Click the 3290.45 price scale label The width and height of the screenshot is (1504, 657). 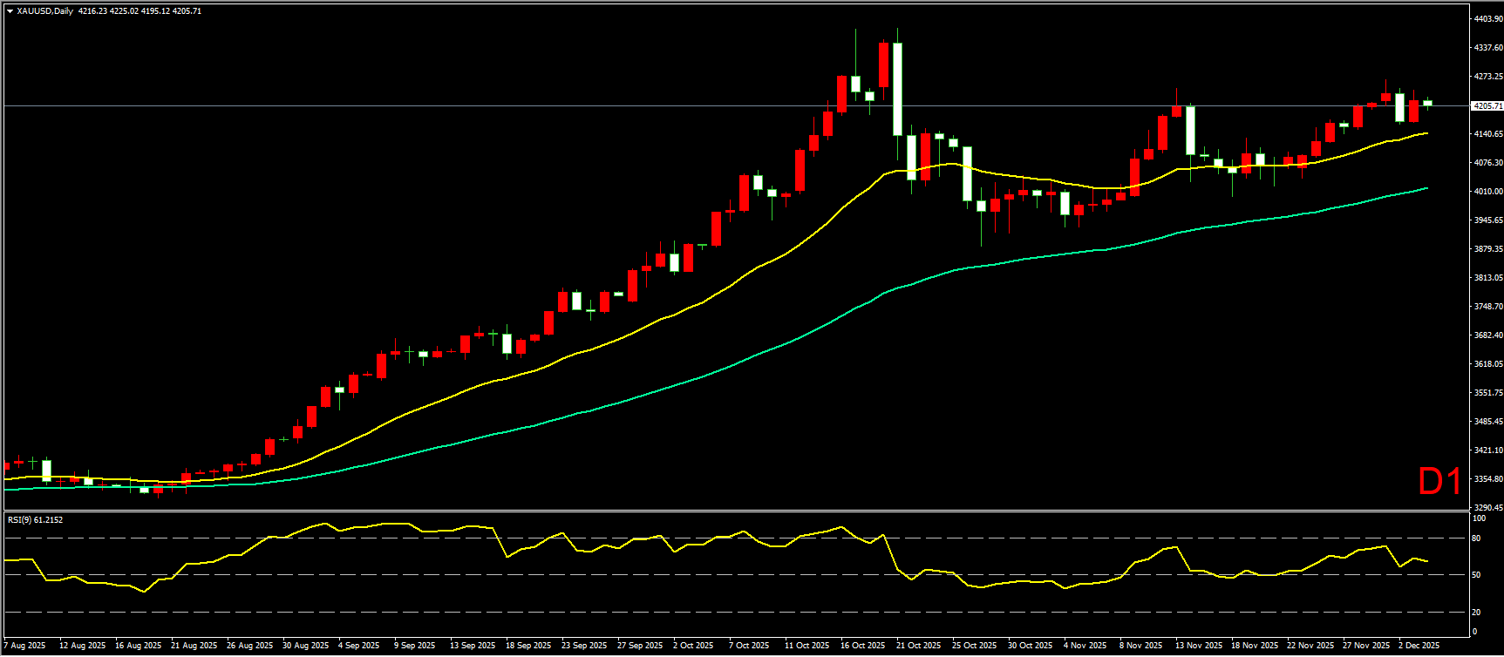tap(1487, 508)
